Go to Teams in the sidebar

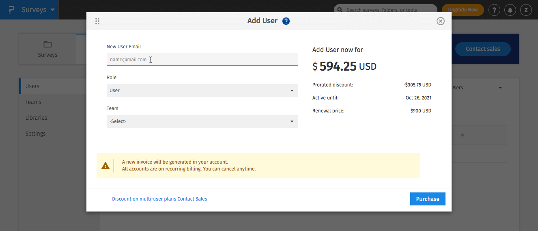[33, 102]
